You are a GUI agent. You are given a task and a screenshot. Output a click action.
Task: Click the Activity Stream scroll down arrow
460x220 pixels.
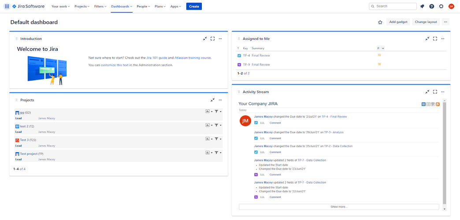(445, 209)
